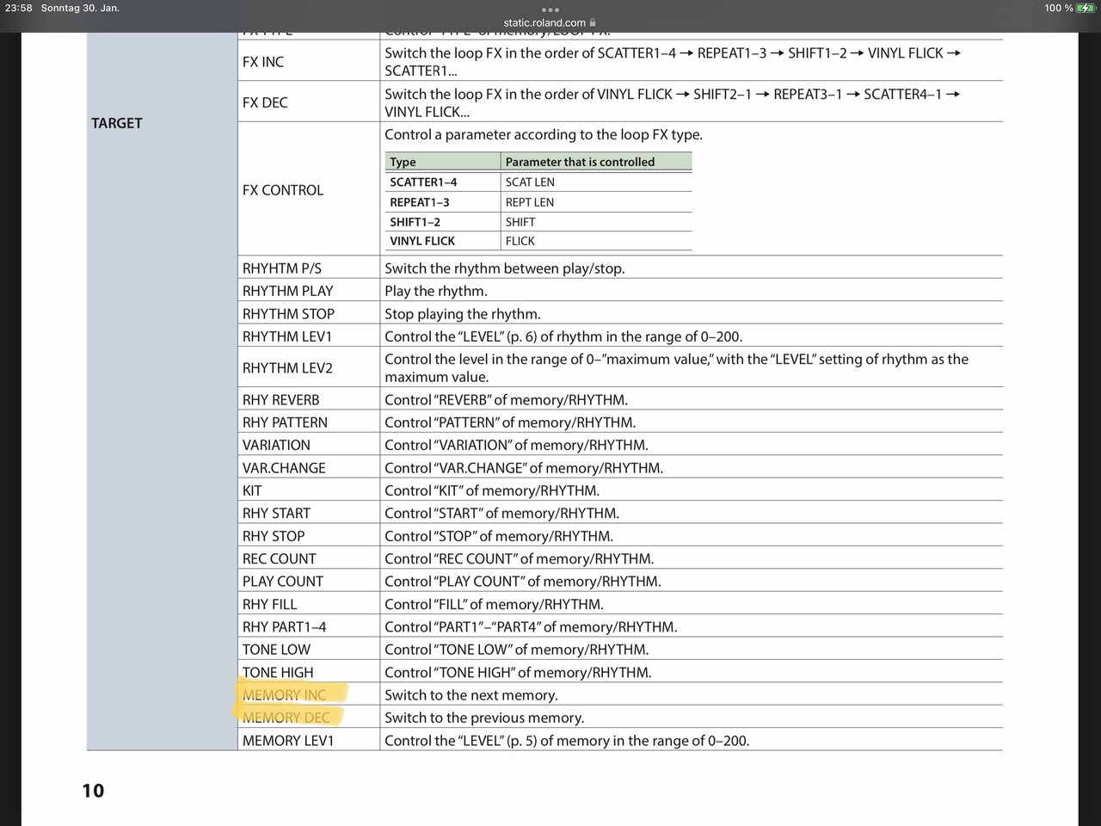Tap the battery icon in status bar
This screenshot has height=826, width=1101.
point(1086,8)
